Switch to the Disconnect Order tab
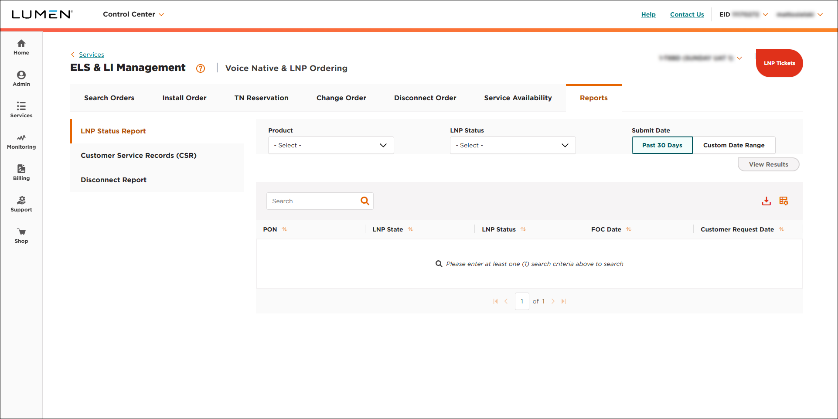The height and width of the screenshot is (419, 838). pos(425,98)
